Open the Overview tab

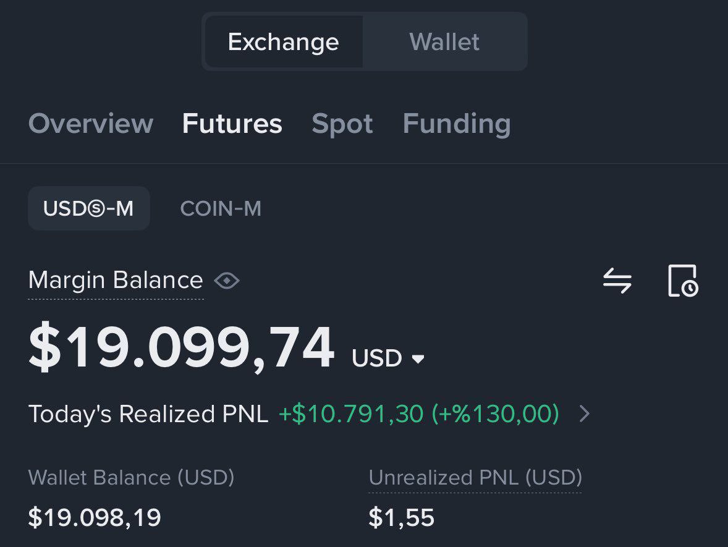pyautogui.click(x=90, y=124)
